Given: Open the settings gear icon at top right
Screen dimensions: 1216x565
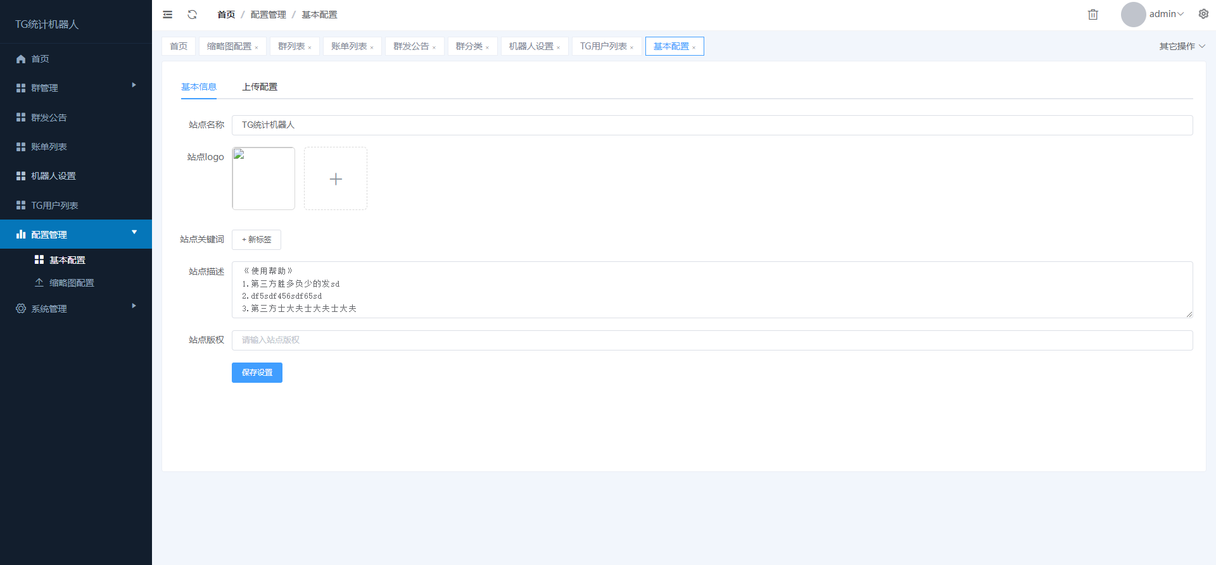Looking at the screenshot, I should [1203, 14].
